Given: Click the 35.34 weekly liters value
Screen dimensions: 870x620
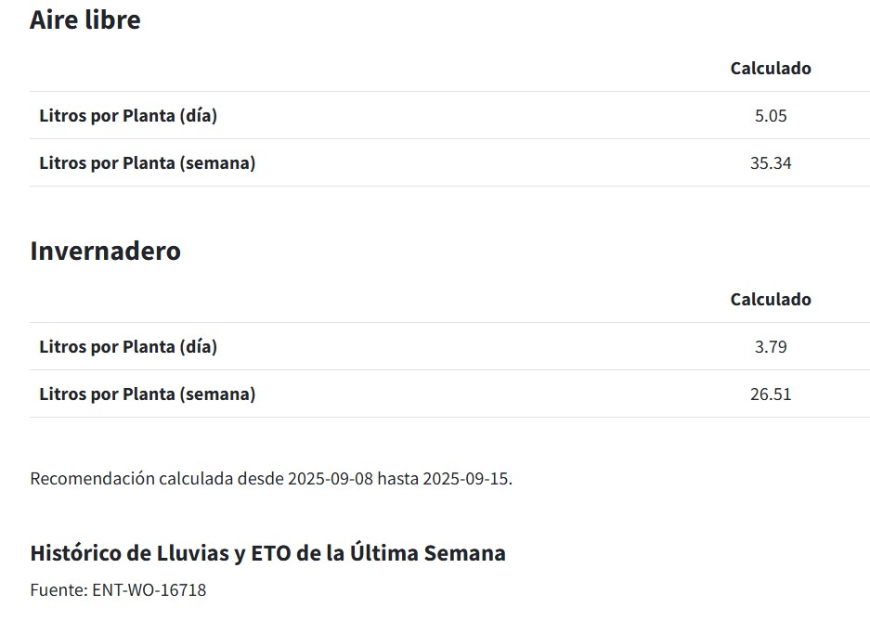Looking at the screenshot, I should click(x=771, y=163).
